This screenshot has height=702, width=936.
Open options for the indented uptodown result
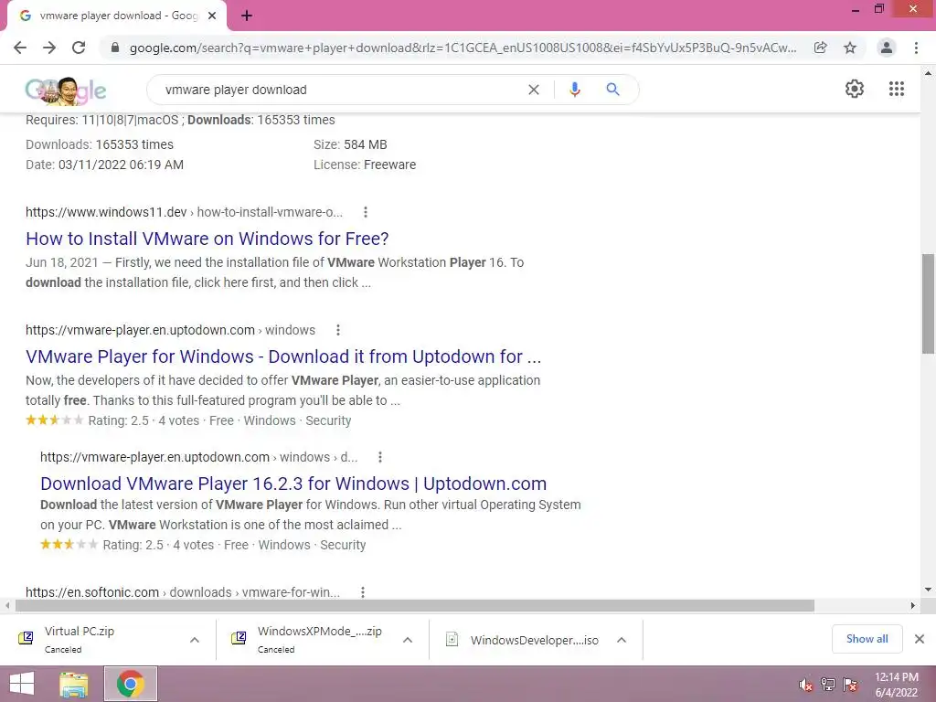pyautogui.click(x=380, y=457)
